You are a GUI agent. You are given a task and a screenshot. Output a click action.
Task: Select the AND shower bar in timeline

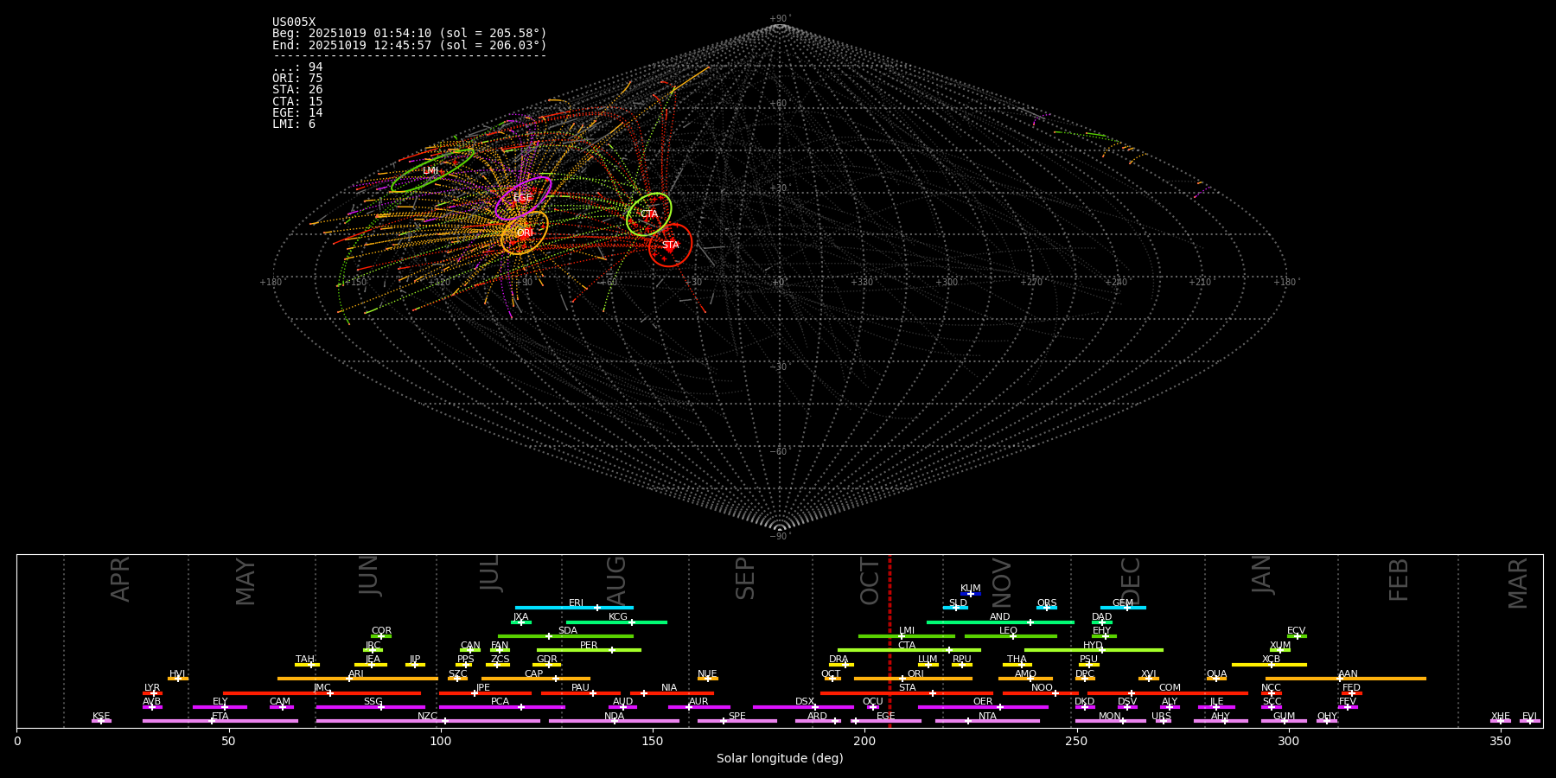point(1000,622)
